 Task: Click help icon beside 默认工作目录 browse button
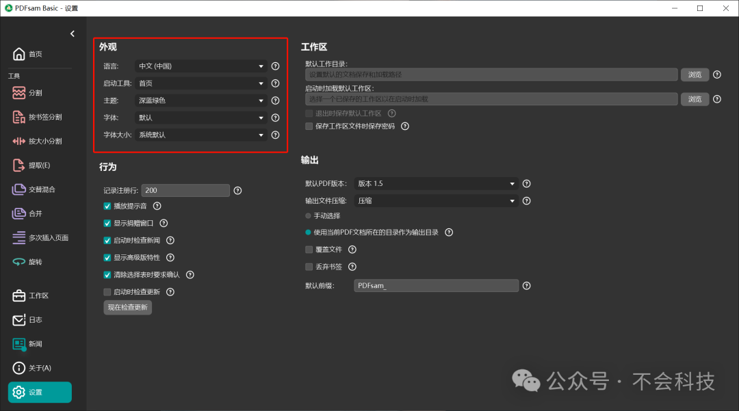point(717,75)
